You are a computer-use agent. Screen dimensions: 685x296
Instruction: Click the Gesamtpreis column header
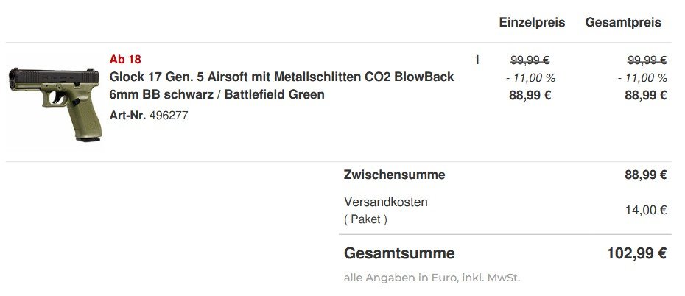(x=623, y=22)
